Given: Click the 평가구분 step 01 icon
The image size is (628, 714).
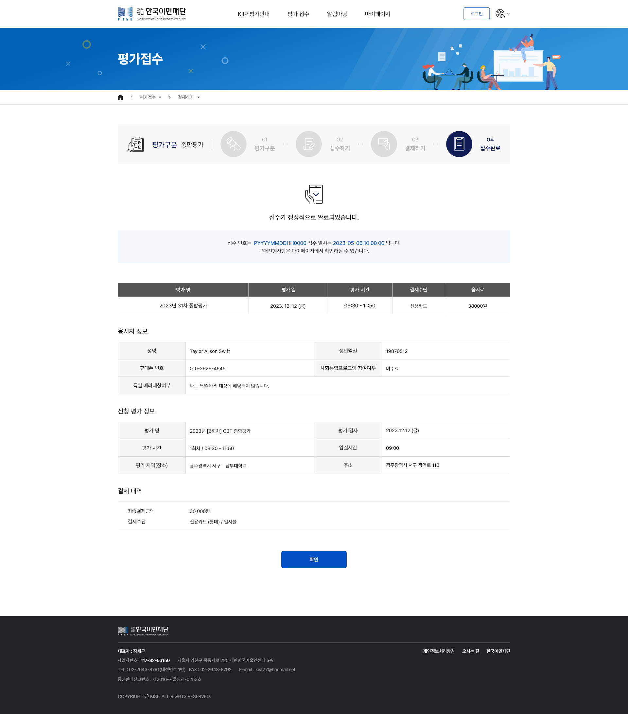Looking at the screenshot, I should coord(234,144).
